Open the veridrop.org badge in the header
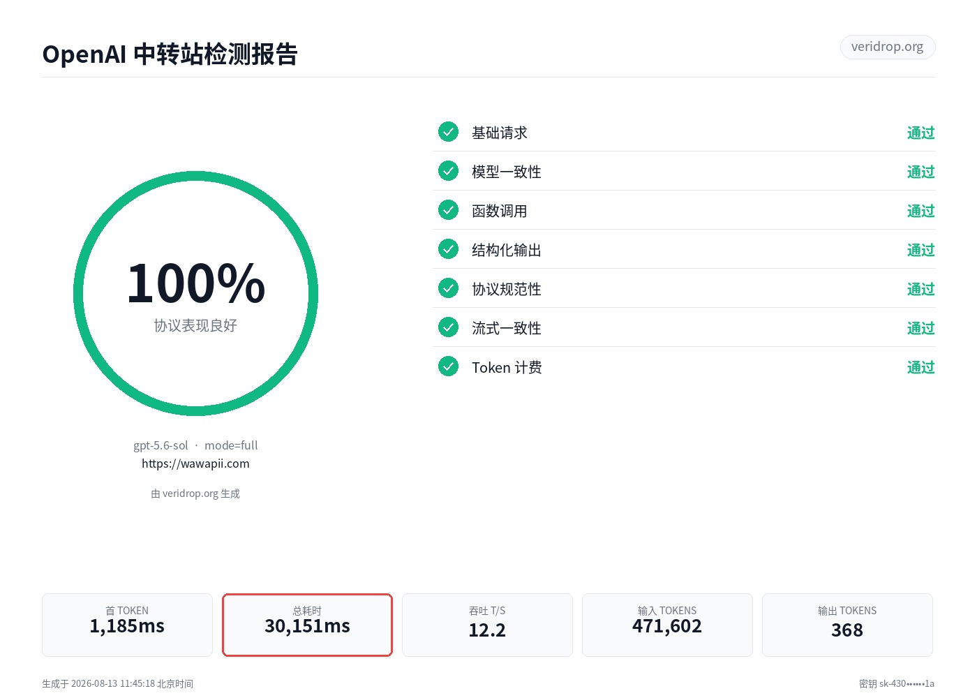The image size is (977, 698). [x=888, y=47]
